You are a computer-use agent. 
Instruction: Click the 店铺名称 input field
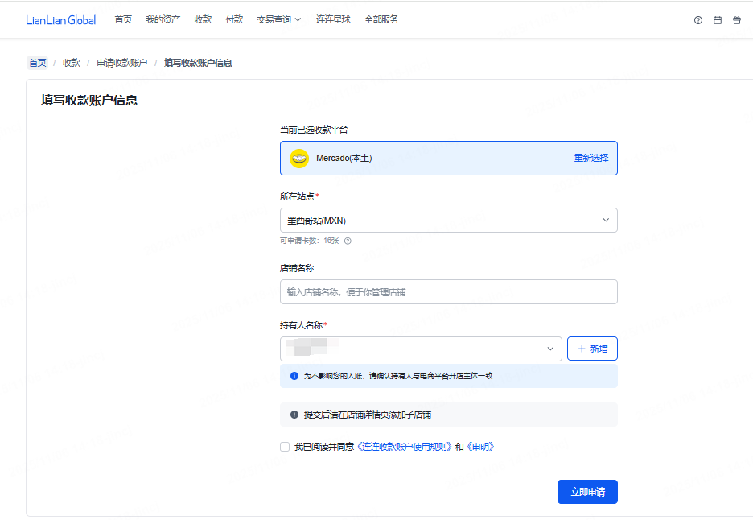[448, 292]
